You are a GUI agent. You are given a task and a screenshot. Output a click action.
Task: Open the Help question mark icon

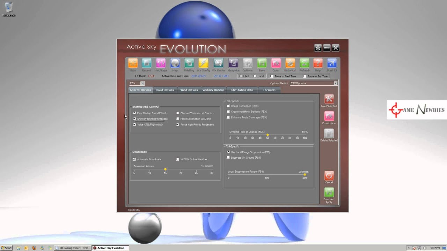click(x=318, y=63)
